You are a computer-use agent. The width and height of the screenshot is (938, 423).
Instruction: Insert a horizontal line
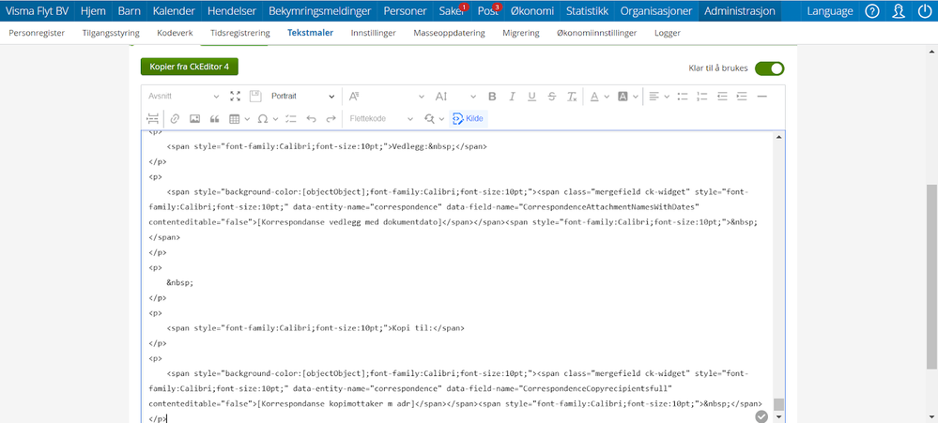coord(761,97)
